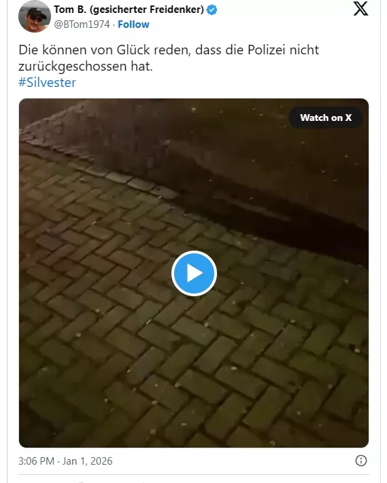Image resolution: width=387 pixels, height=483 pixels.
Task: Open the @BTom1974 handle link
Action: tap(82, 24)
